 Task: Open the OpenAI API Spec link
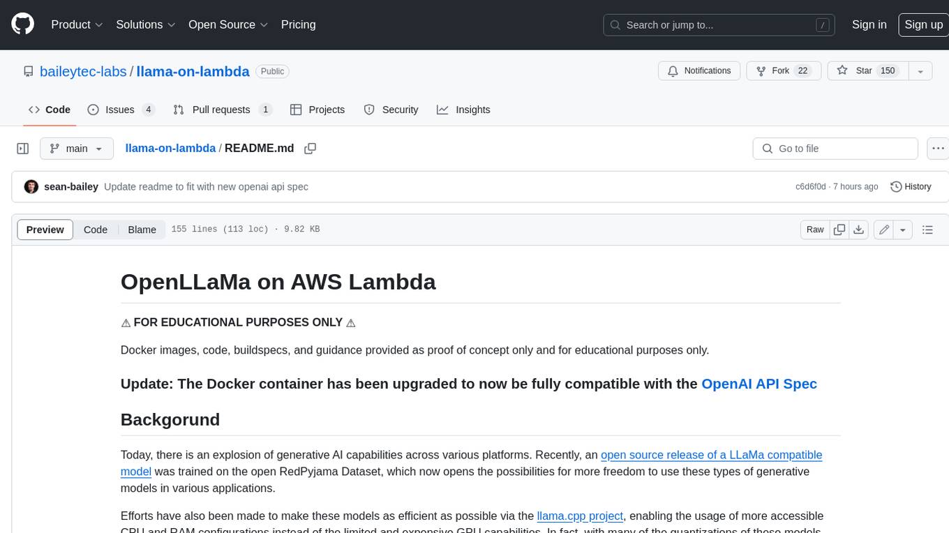coord(759,384)
